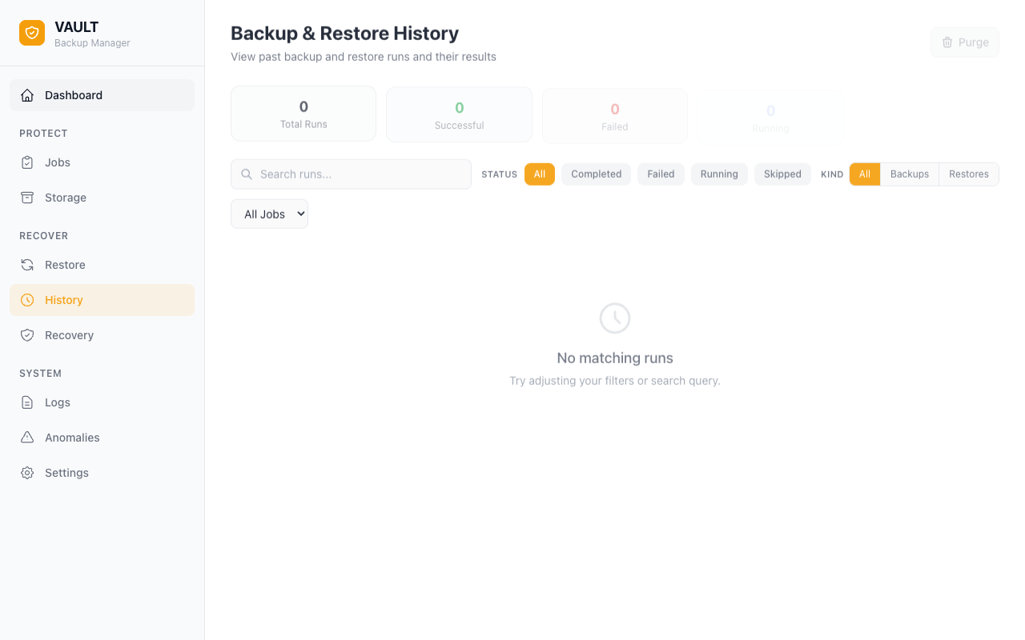
Task: Go to the Jobs section
Action: pos(102,162)
